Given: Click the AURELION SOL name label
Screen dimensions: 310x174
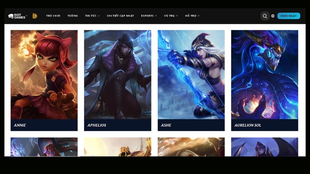Looking at the screenshot, I should point(248,125).
